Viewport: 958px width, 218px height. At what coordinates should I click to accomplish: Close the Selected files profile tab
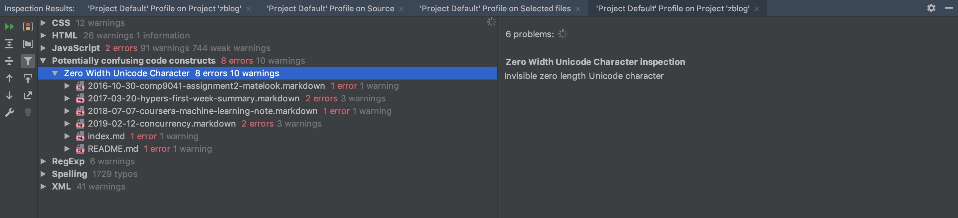pyautogui.click(x=577, y=9)
